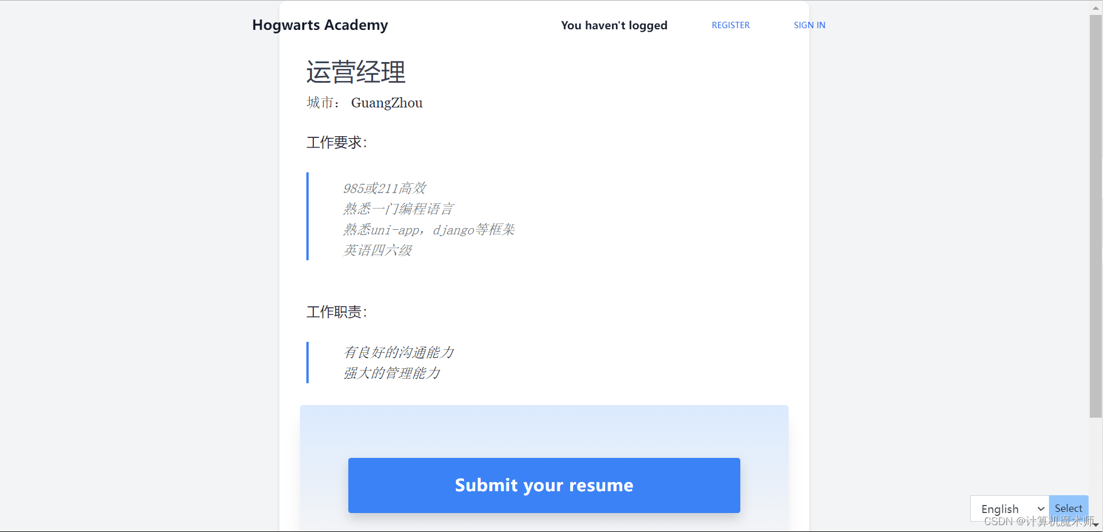Select the requirement line 985或211高效

(384, 188)
